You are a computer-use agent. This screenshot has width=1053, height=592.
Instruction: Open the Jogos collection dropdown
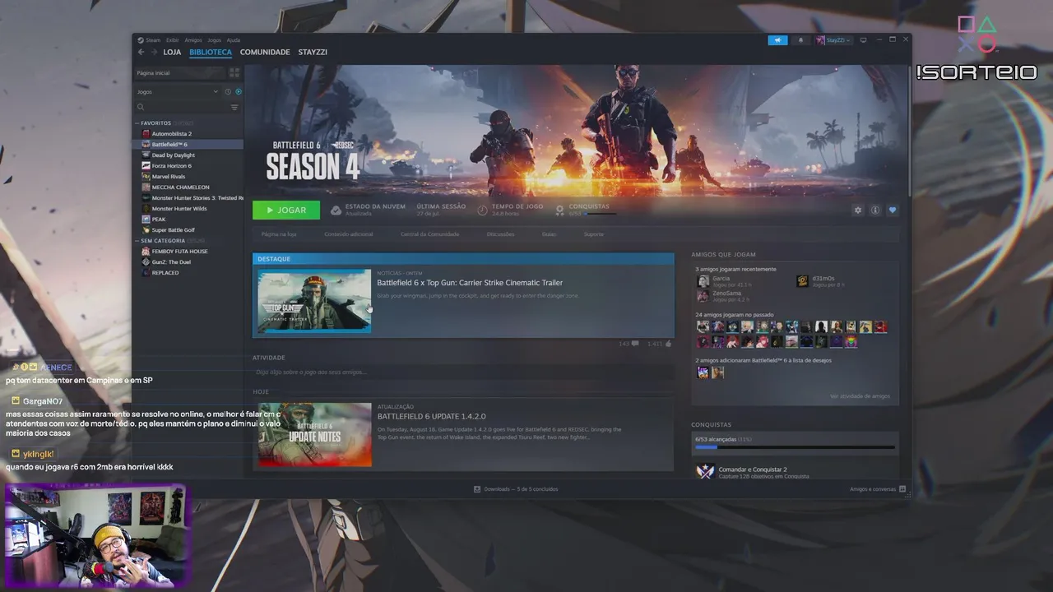click(x=178, y=91)
